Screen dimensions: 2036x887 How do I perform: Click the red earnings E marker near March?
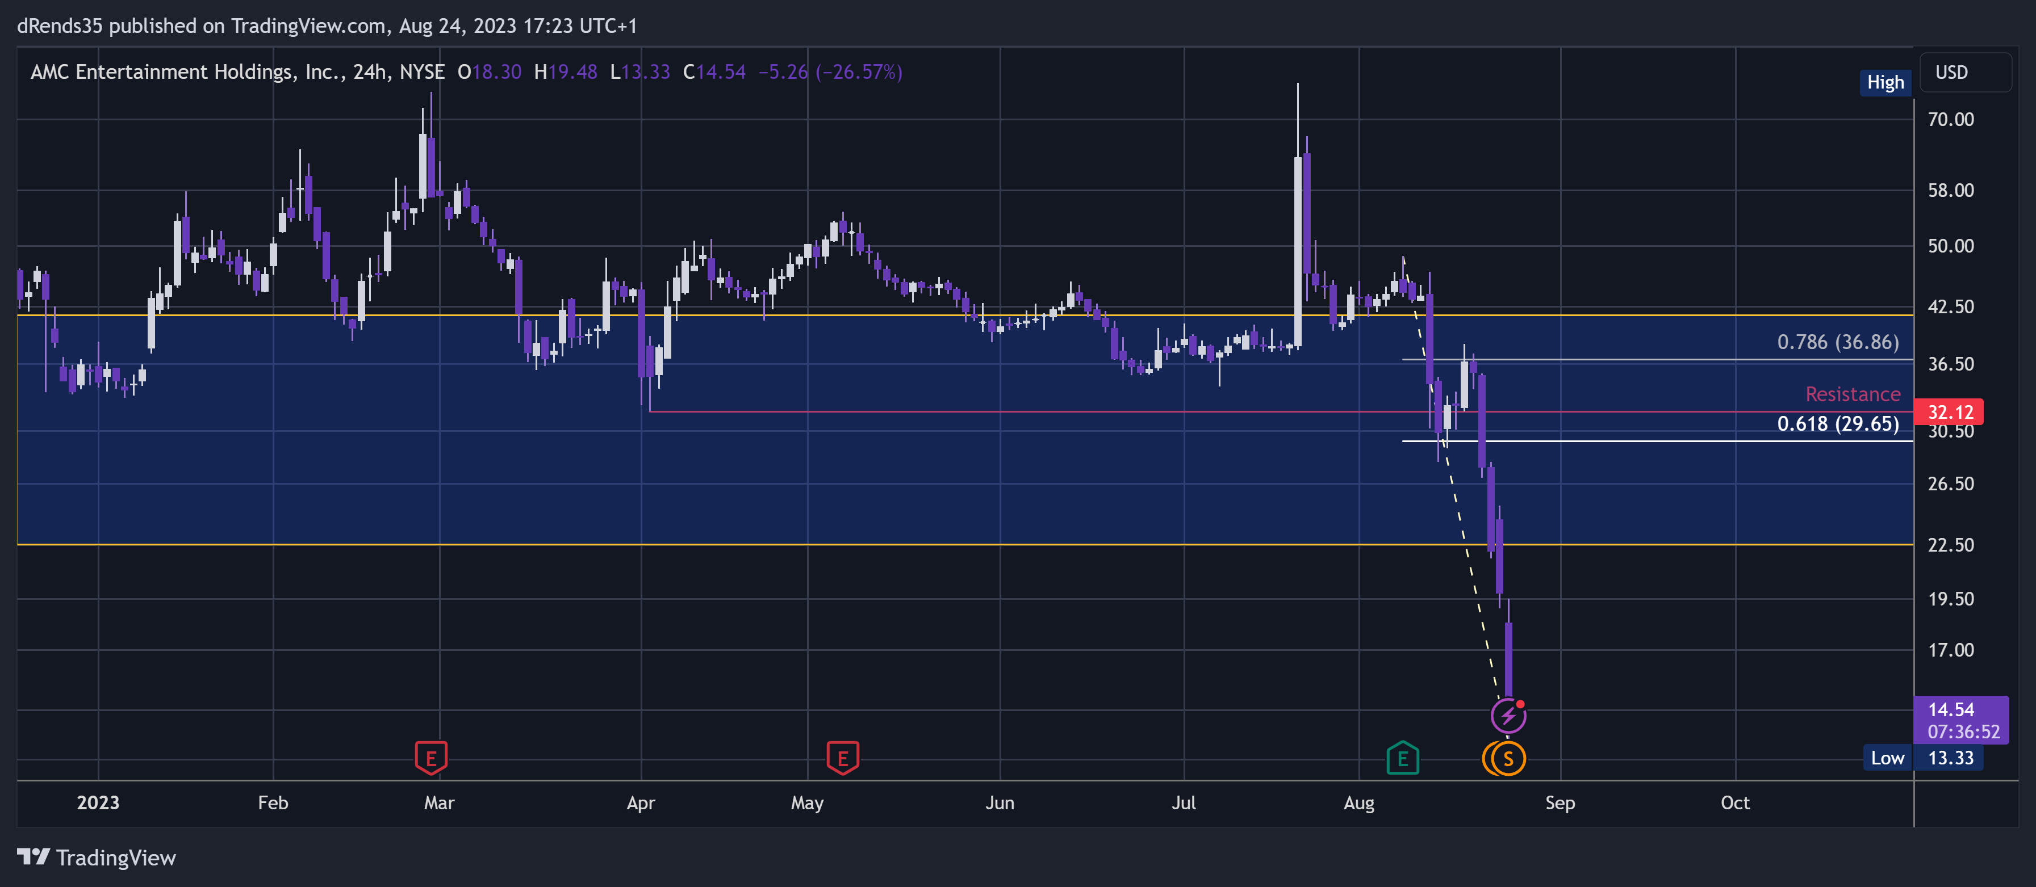click(430, 758)
